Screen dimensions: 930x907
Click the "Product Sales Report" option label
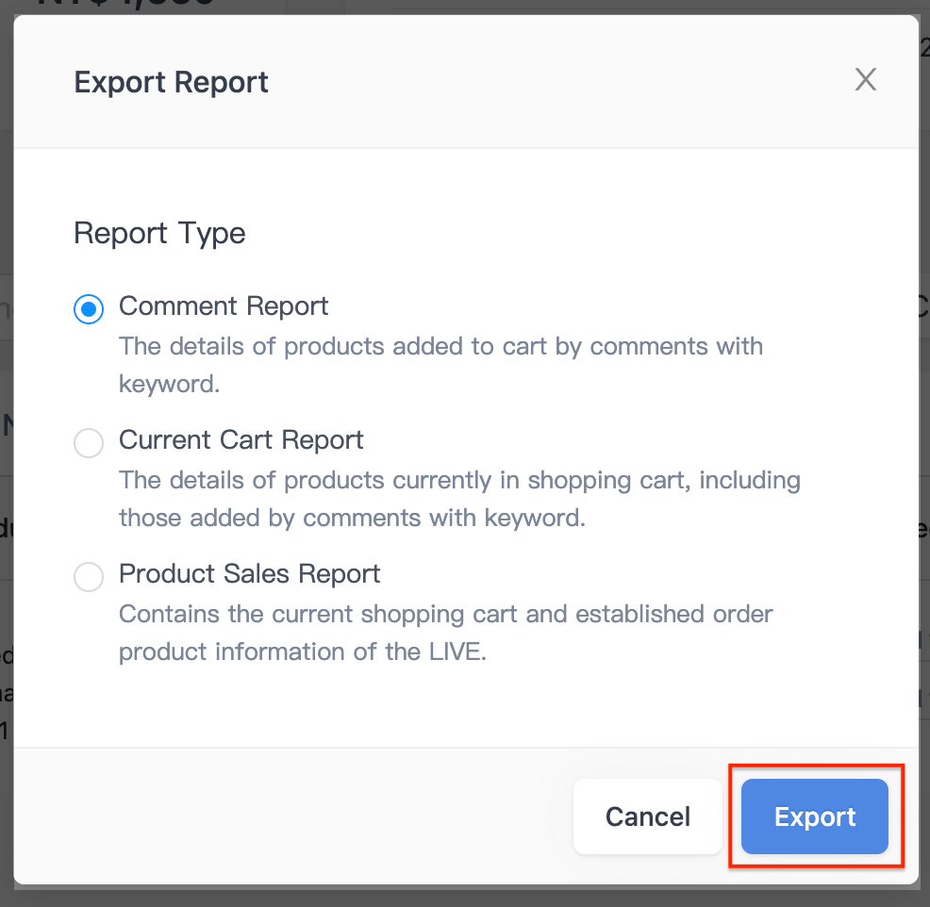click(250, 574)
